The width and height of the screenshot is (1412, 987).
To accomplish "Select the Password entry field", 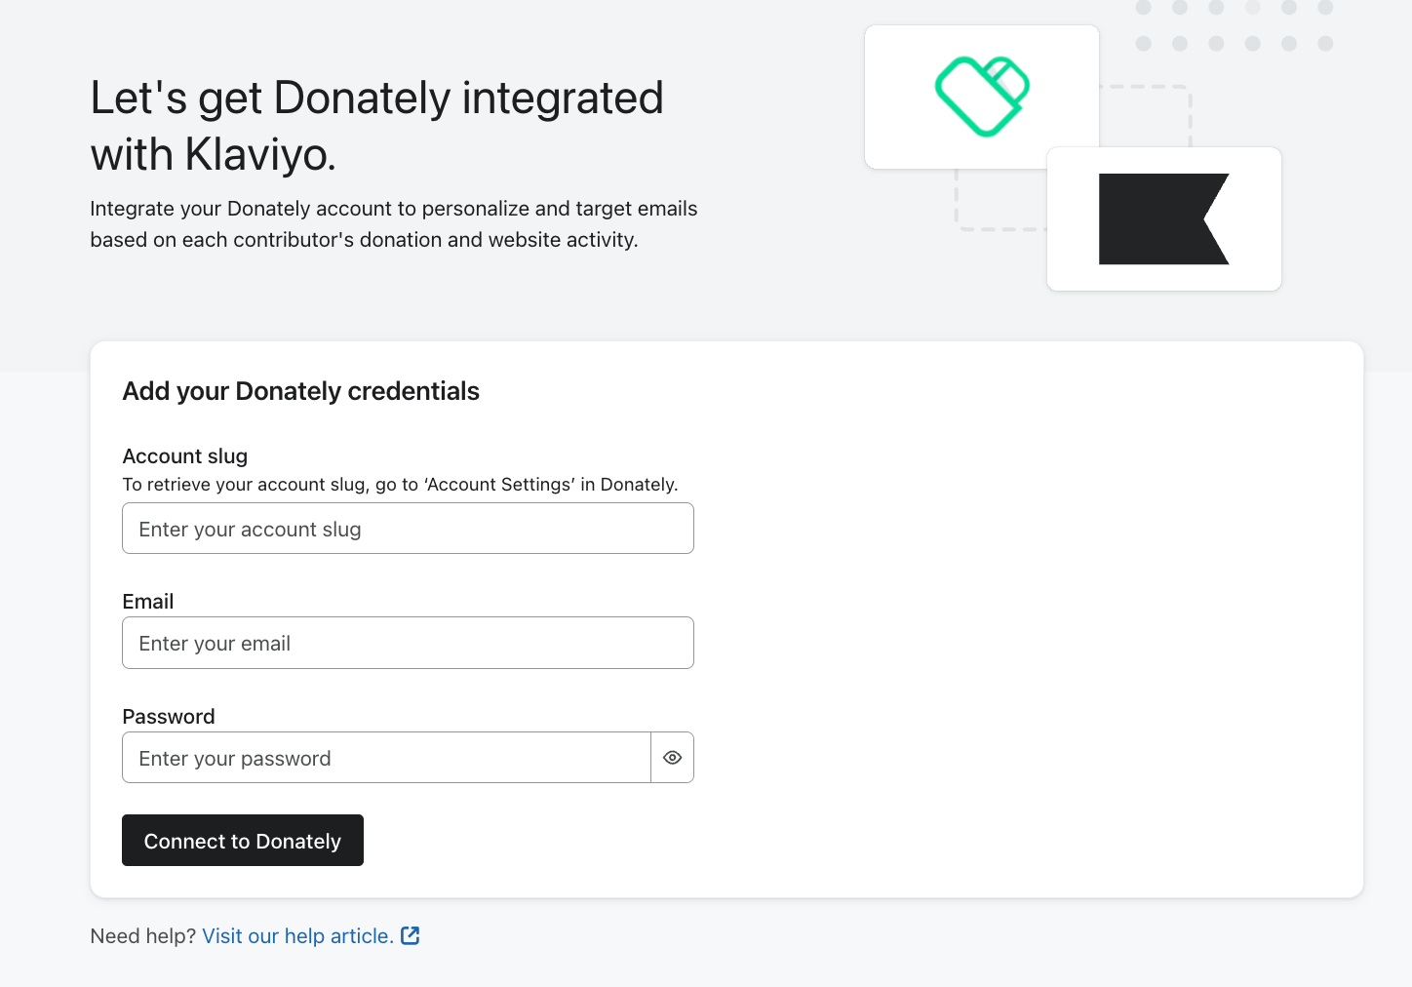I will pos(386,758).
